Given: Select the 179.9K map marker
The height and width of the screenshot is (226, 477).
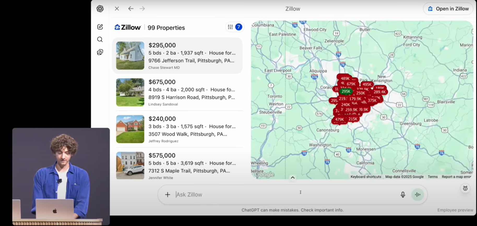Looking at the screenshot, I should coord(355,99).
